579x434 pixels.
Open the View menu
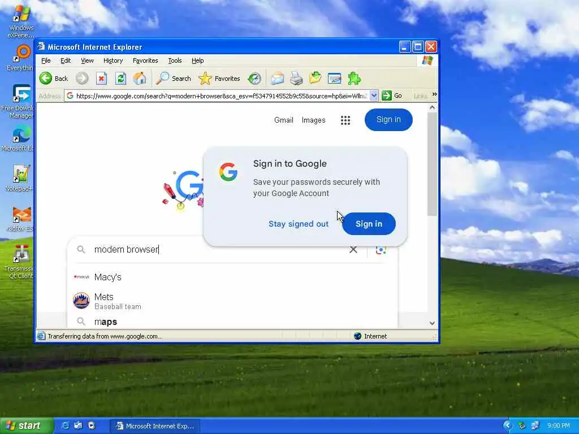[x=87, y=60]
